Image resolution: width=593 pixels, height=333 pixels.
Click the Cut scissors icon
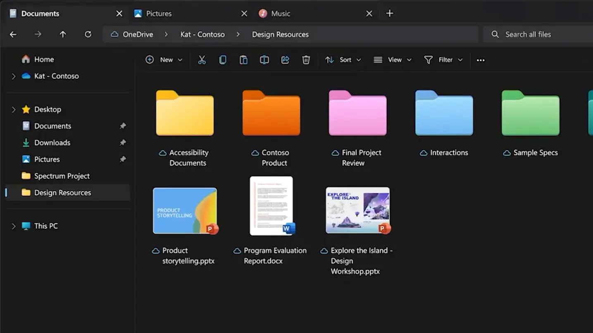pyautogui.click(x=202, y=60)
